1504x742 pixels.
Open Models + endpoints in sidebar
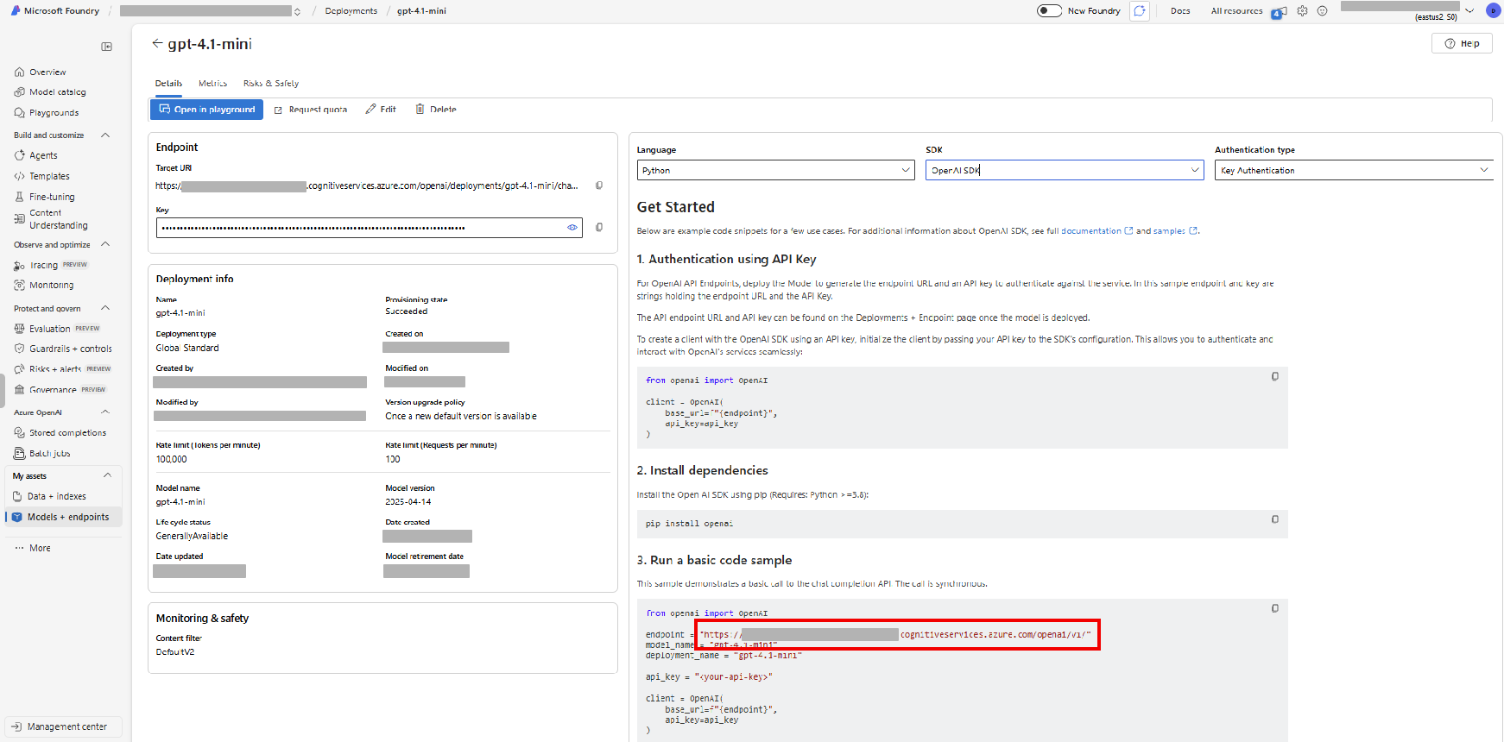tap(64, 518)
